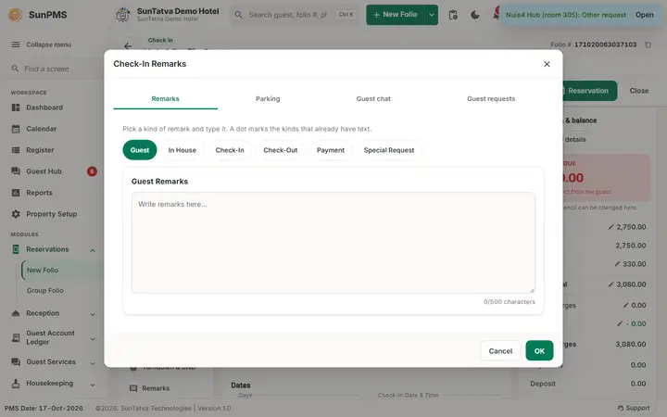Click the SunTatva Demo Hotel logo icon
Image resolution: width=667 pixels, height=417 pixels.
point(123,15)
